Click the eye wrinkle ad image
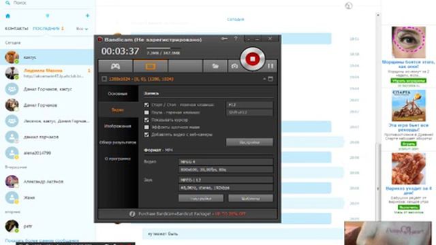Viewport: 436px width, 245px height. (x=409, y=42)
